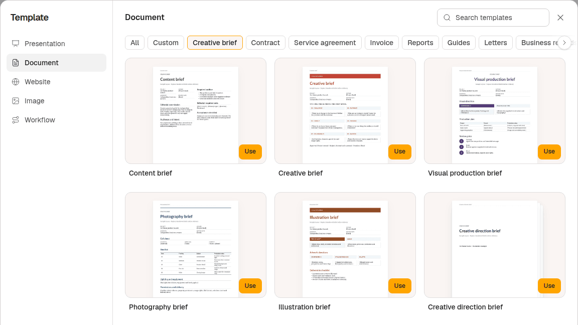The width and height of the screenshot is (578, 325).
Task: Filter by Custom templates
Action: (x=166, y=43)
